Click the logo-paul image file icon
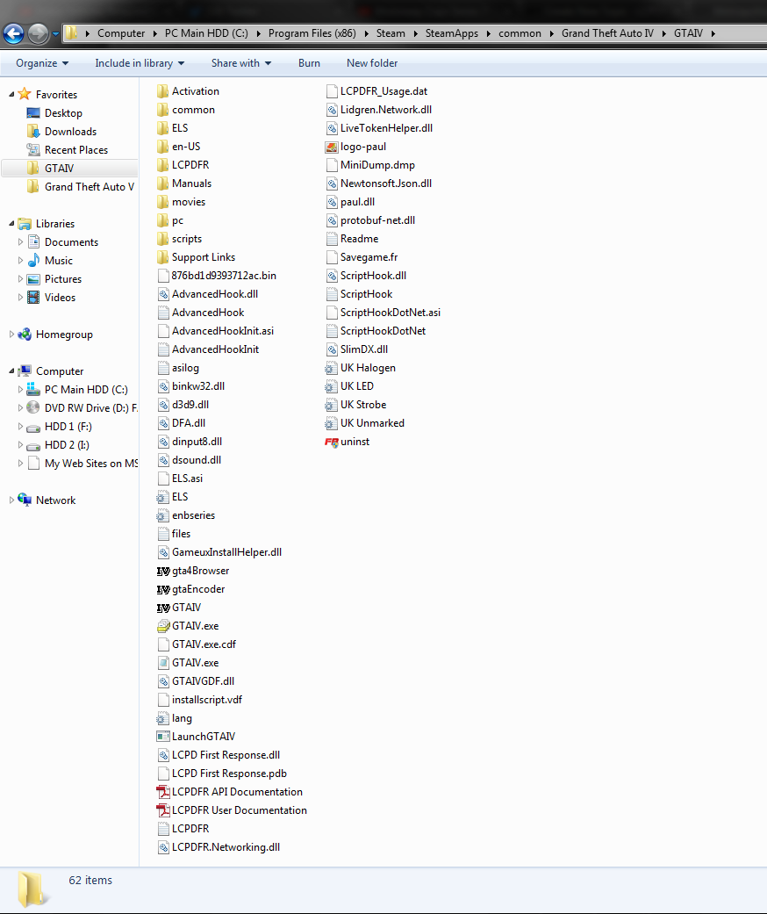The image size is (767, 914). point(332,147)
